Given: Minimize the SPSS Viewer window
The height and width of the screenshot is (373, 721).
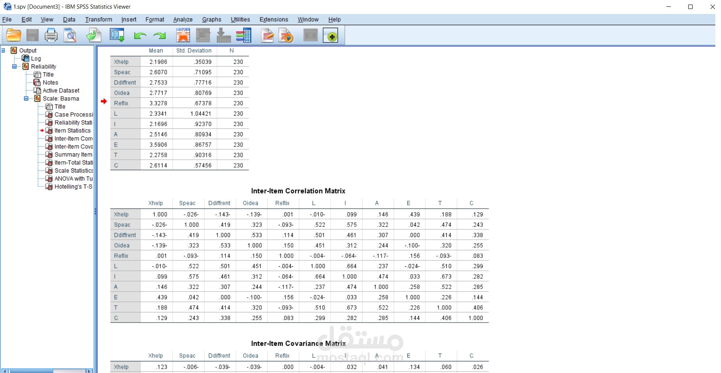Looking at the screenshot, I should tap(669, 7).
